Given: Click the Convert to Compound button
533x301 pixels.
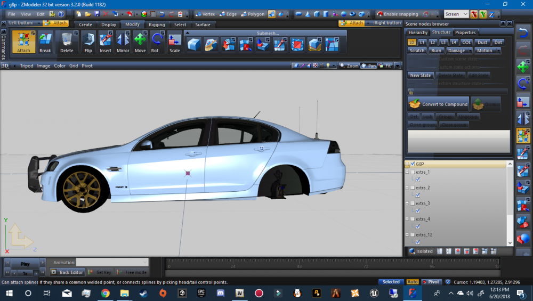Looking at the screenshot, I should pyautogui.click(x=438, y=104).
